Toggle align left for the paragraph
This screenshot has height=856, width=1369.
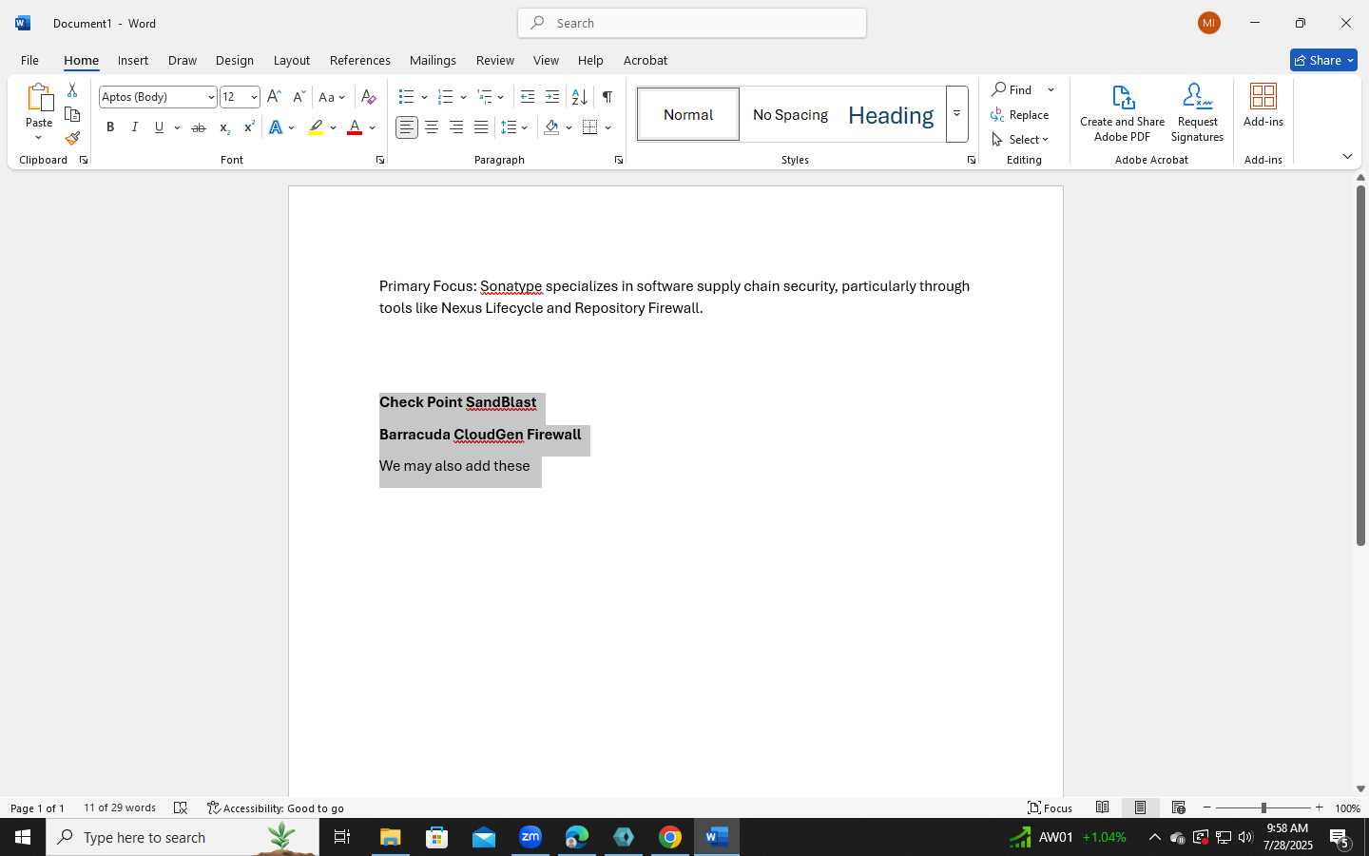[407, 127]
